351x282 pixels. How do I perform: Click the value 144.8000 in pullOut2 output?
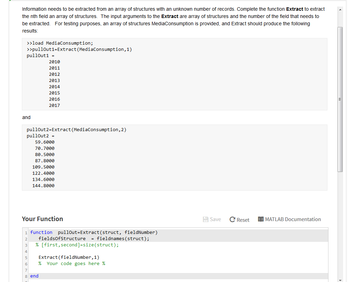coord(43,185)
